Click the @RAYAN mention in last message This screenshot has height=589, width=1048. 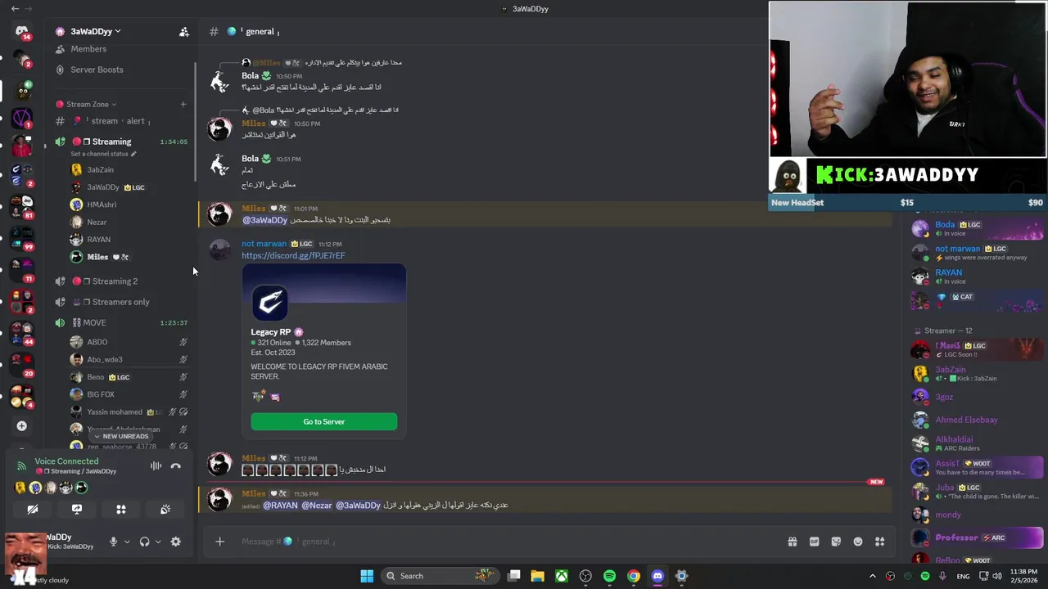[x=280, y=506]
